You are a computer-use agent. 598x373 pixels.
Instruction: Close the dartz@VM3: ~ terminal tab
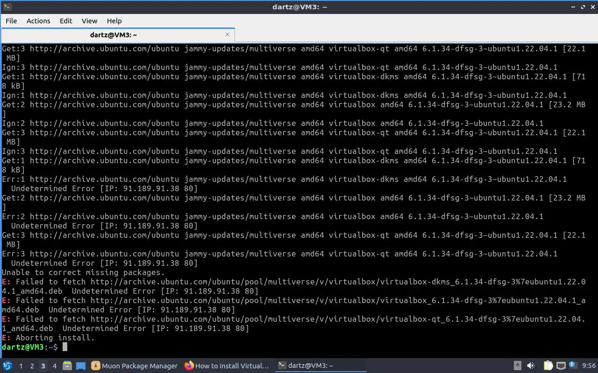(228, 35)
